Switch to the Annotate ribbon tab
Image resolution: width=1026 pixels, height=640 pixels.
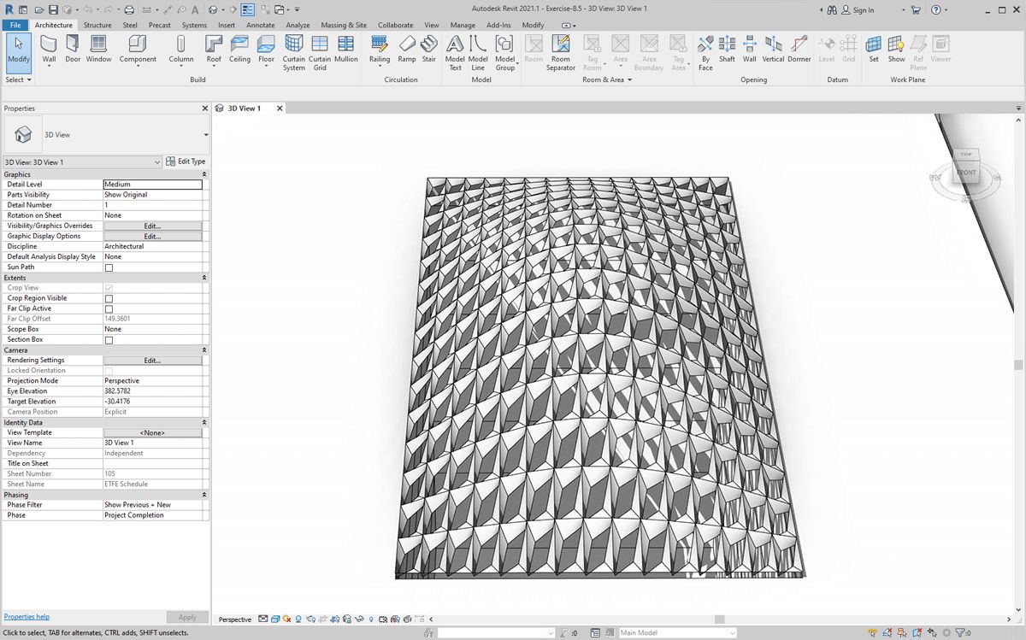point(261,26)
